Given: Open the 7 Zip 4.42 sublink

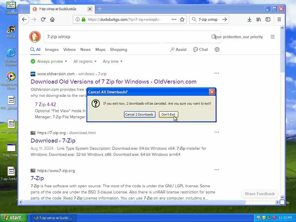Looking at the screenshot, I should click(x=45, y=104).
